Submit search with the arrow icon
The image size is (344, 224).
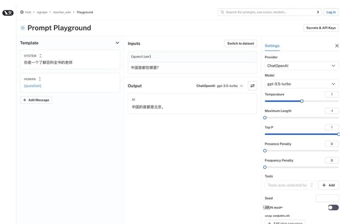(318, 12)
